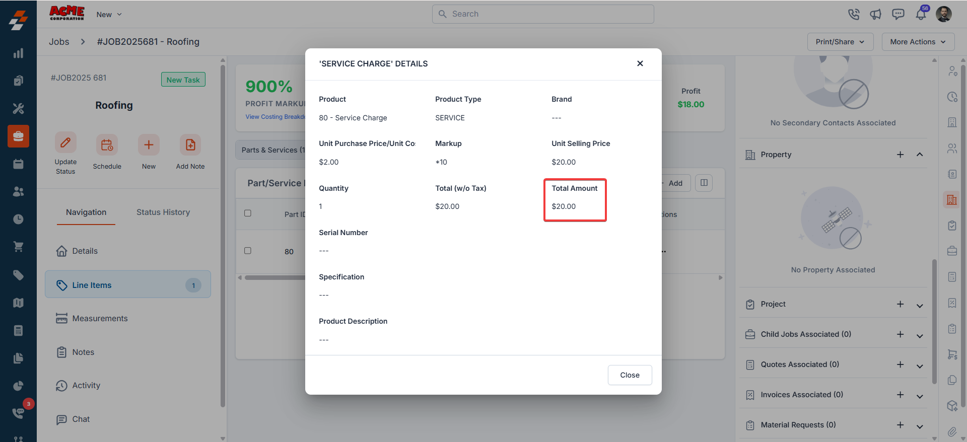
Task: Click the Update Status pencil icon
Action: [65, 143]
